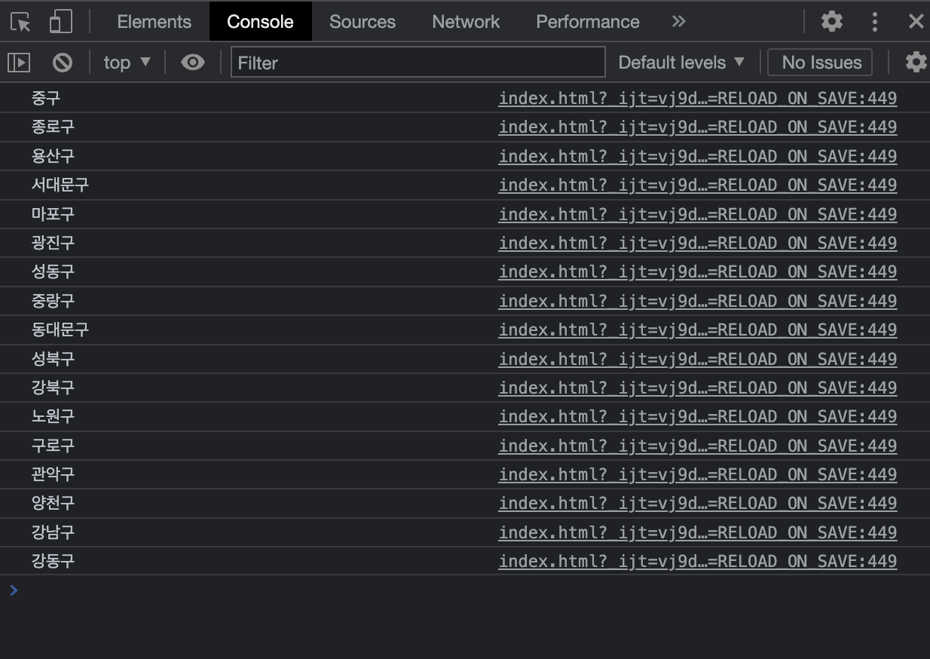This screenshot has width=930, height=659.
Task: Open source link for the 광진구 log
Action: (698, 243)
